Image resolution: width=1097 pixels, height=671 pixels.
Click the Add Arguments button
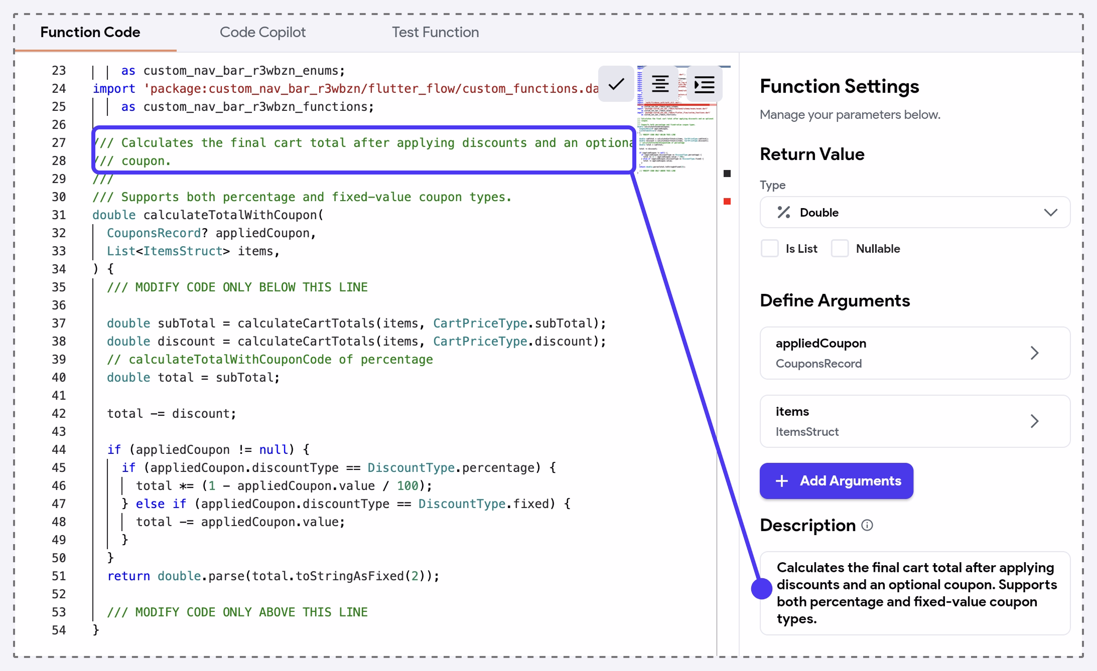[x=836, y=481]
